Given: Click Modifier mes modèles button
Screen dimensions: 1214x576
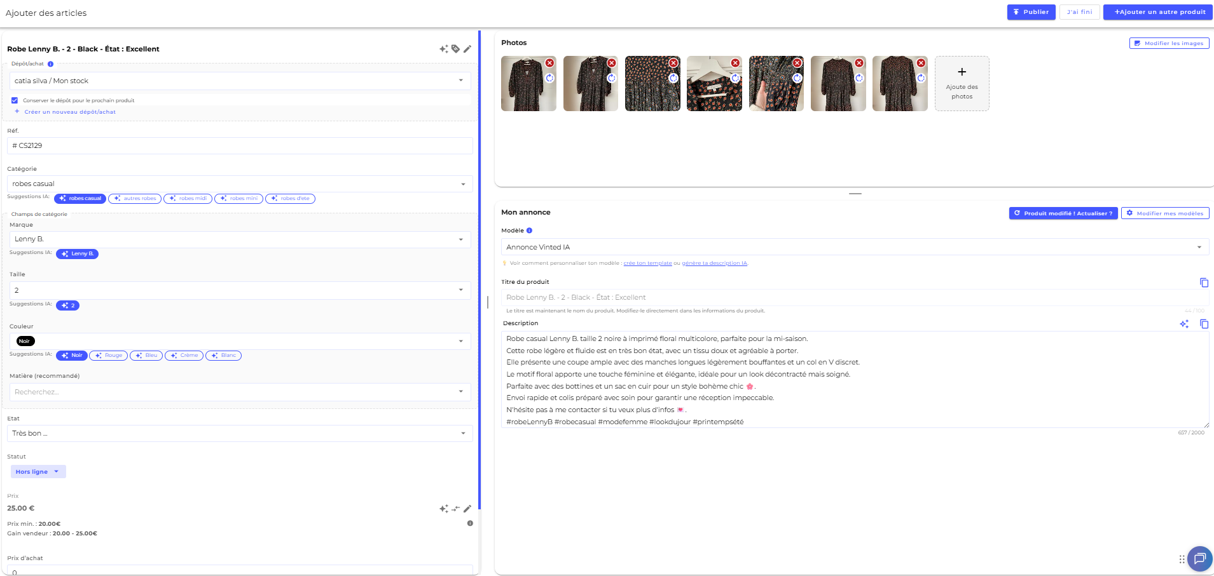Looking at the screenshot, I should point(1165,213).
